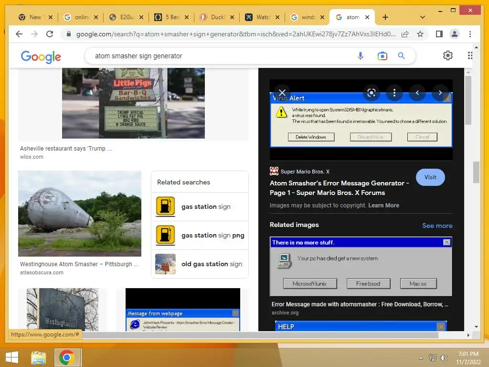Select gas station sign png search
The width and height of the screenshot is (489, 367).
tap(200, 235)
